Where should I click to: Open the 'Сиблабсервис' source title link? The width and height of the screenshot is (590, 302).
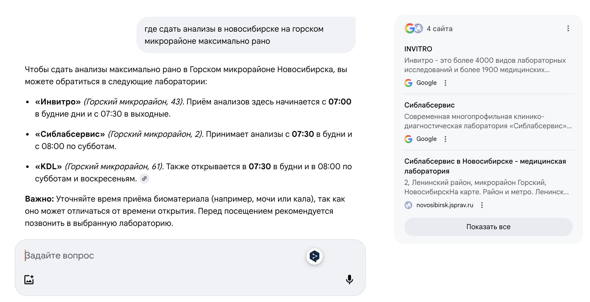coord(429,105)
